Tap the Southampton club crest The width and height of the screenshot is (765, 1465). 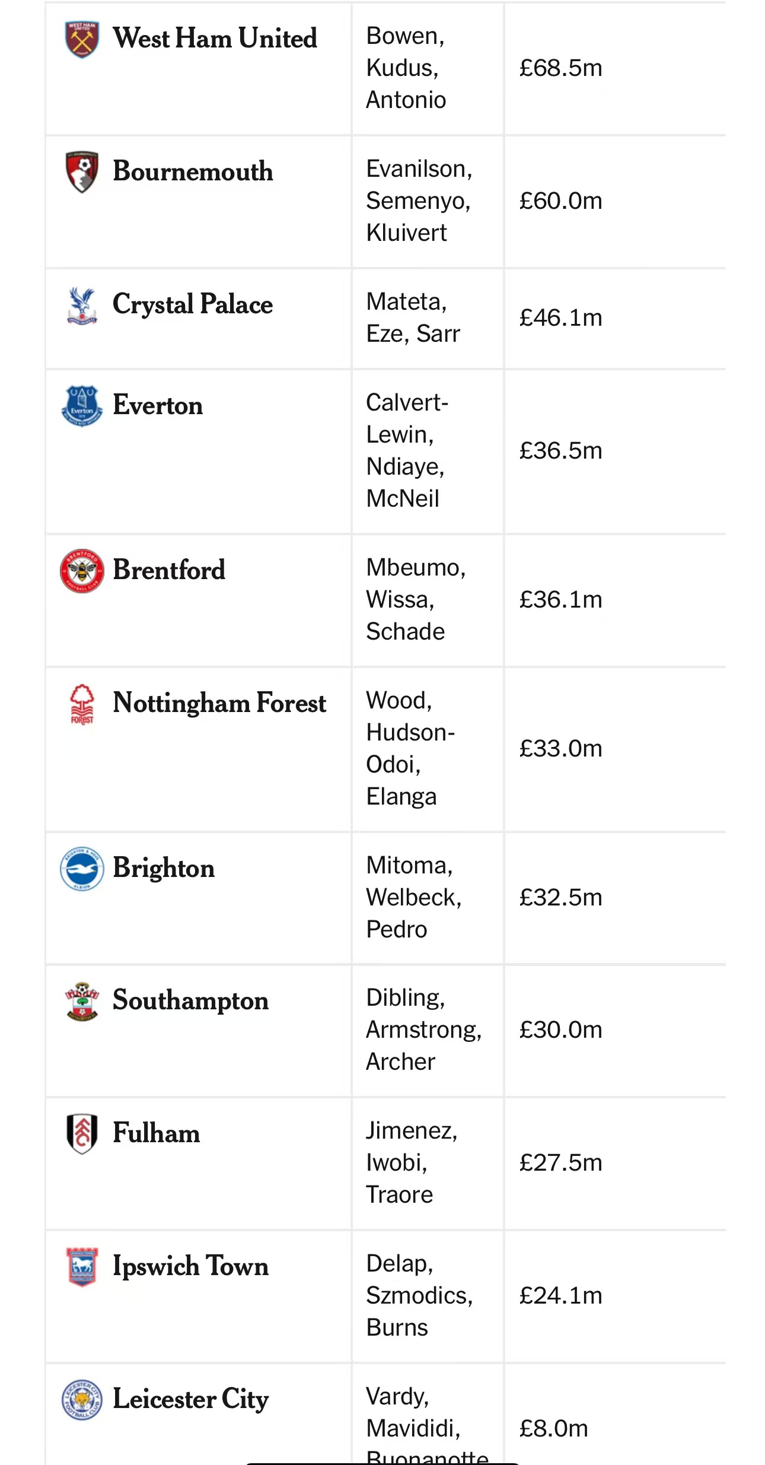point(82,1002)
